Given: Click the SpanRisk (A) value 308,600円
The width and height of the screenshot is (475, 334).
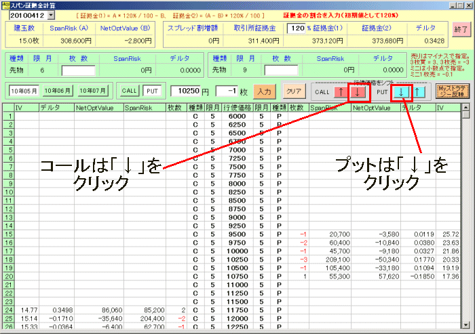Looking at the screenshot, I should tap(76, 41).
